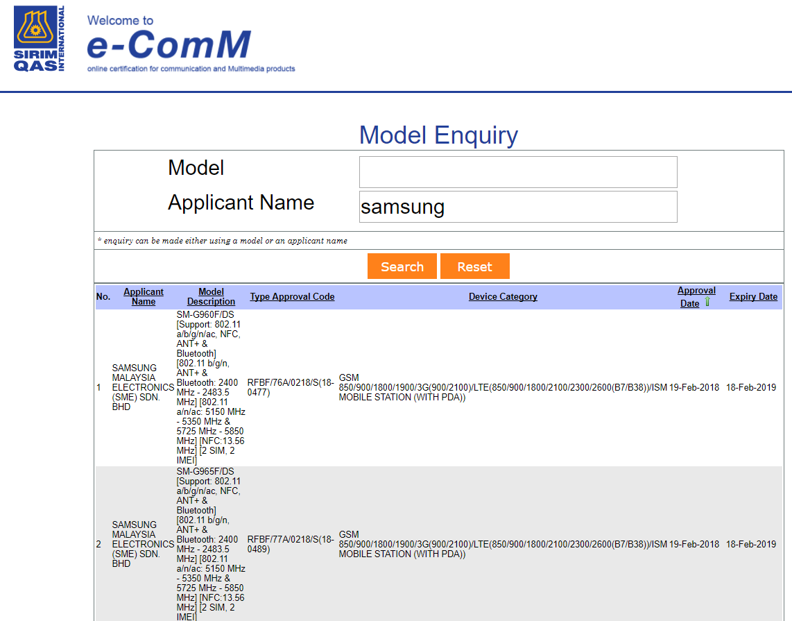792x621 pixels.
Task: Click row 1 expiry date 18-Feb-2019
Action: [x=750, y=387]
